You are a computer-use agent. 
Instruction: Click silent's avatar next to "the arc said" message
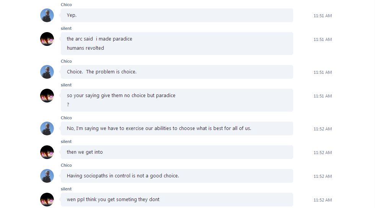pyautogui.click(x=47, y=39)
